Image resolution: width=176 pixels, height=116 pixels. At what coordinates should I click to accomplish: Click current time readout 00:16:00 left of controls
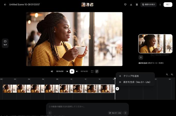[60, 71]
